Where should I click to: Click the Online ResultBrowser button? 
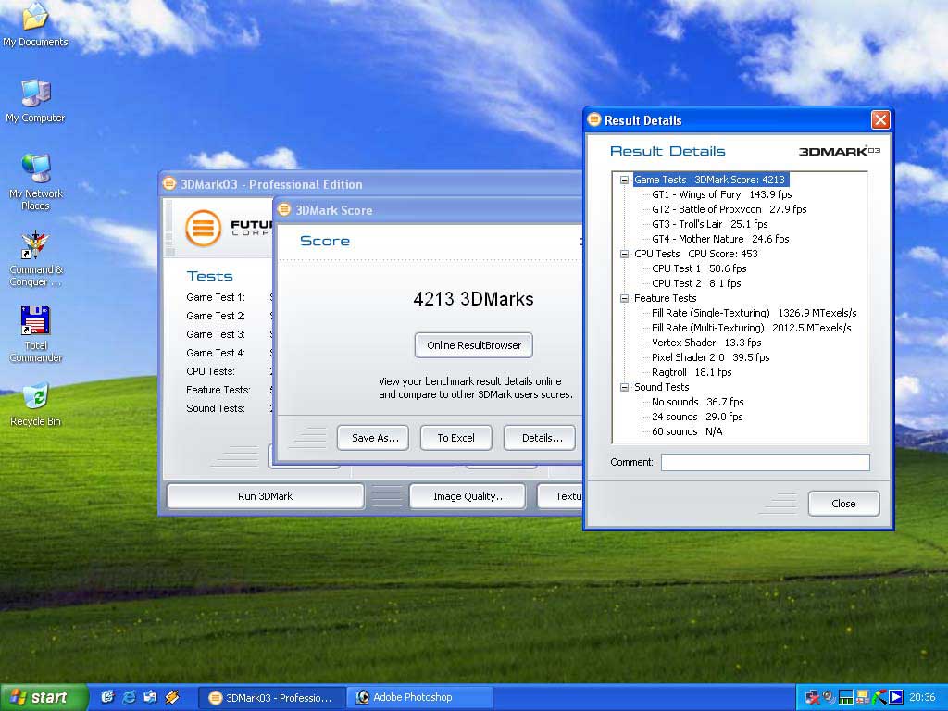coord(474,345)
